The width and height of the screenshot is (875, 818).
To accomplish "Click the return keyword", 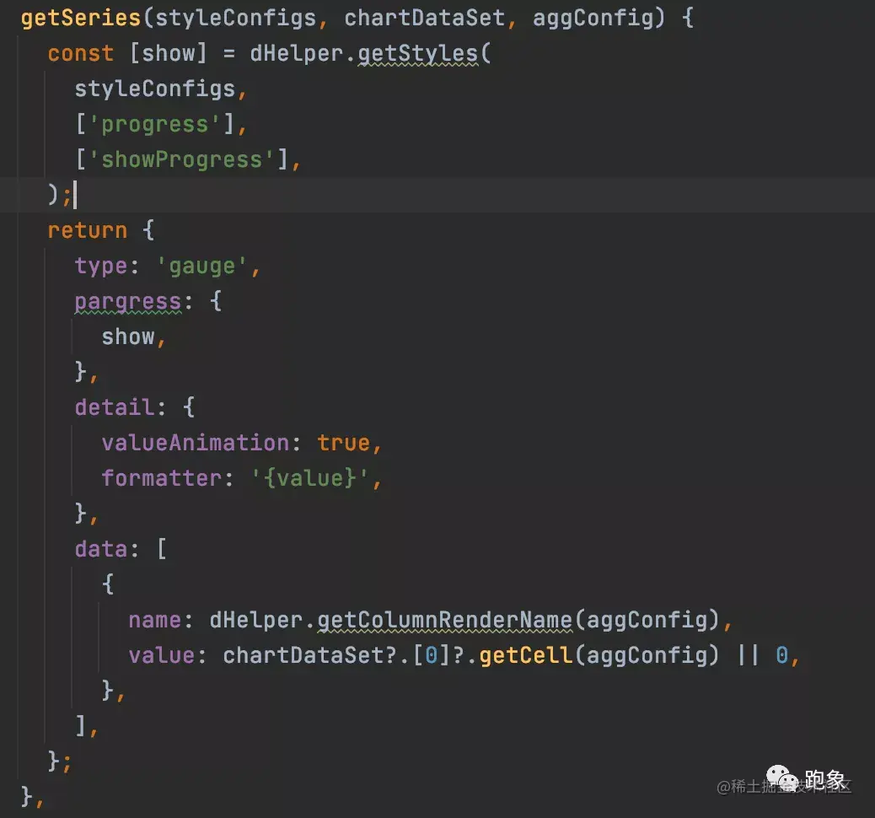I will (88, 230).
